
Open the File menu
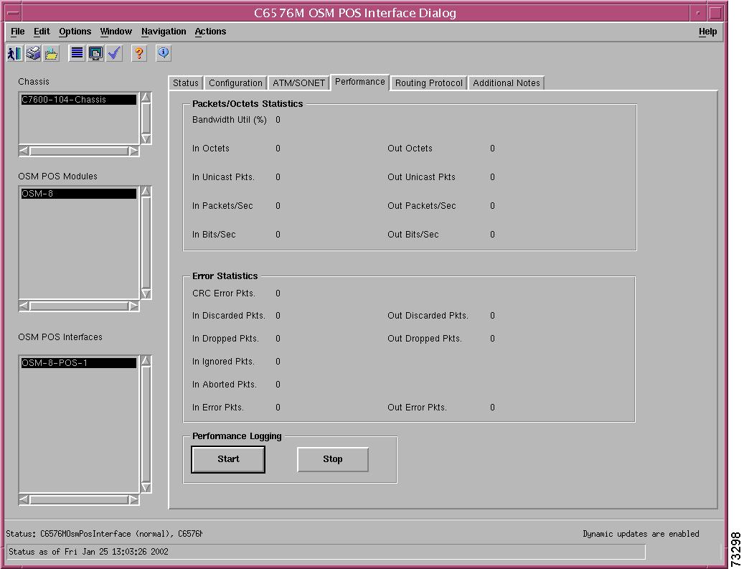click(17, 32)
